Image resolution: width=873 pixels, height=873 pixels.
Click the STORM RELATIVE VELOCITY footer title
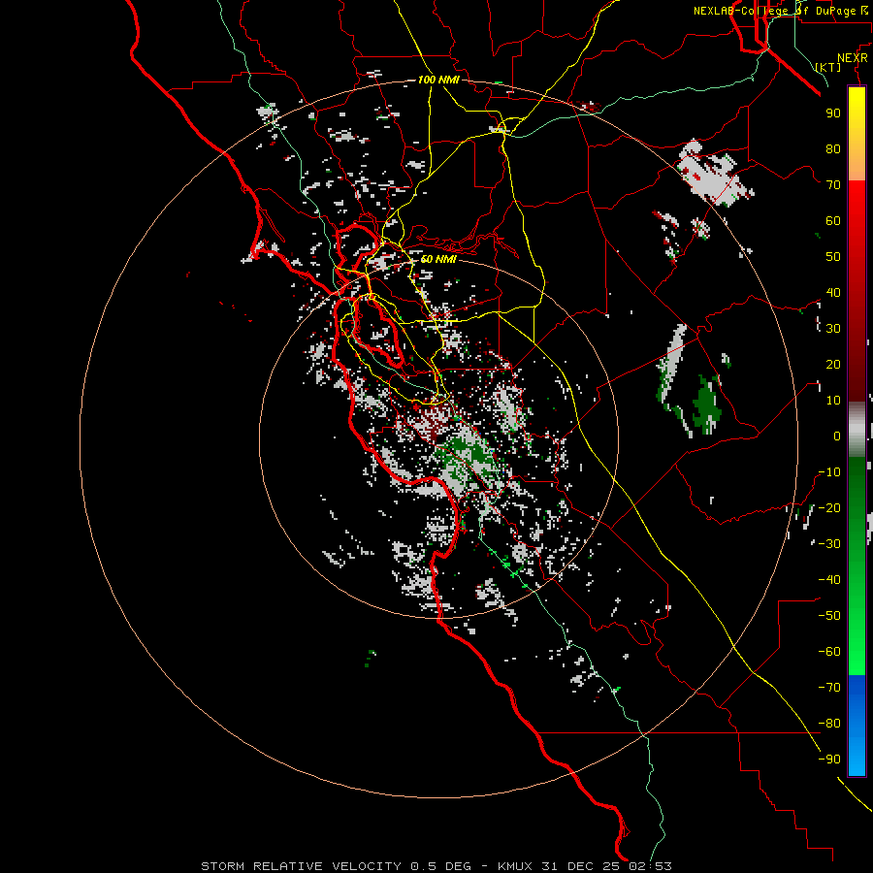click(x=301, y=866)
